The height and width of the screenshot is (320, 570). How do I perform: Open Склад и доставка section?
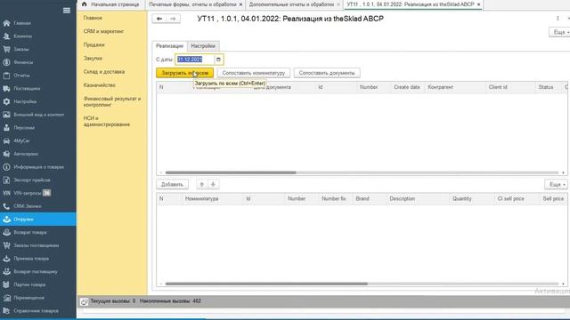104,71
